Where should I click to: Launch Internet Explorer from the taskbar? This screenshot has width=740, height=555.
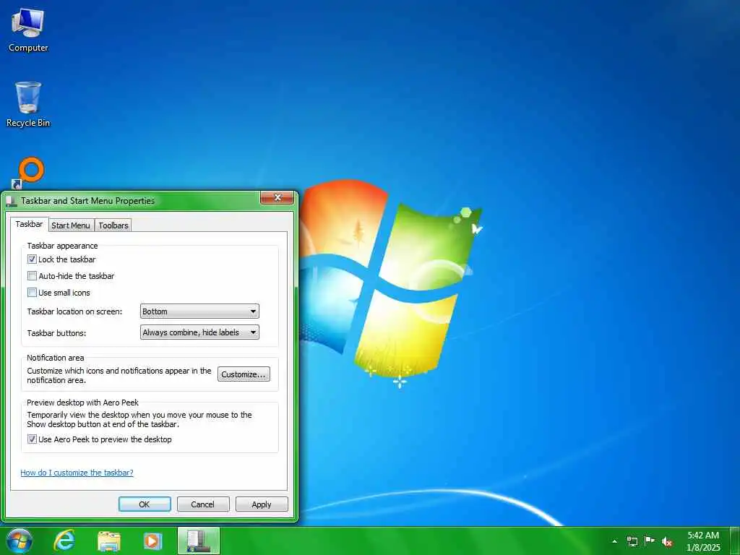(64, 541)
